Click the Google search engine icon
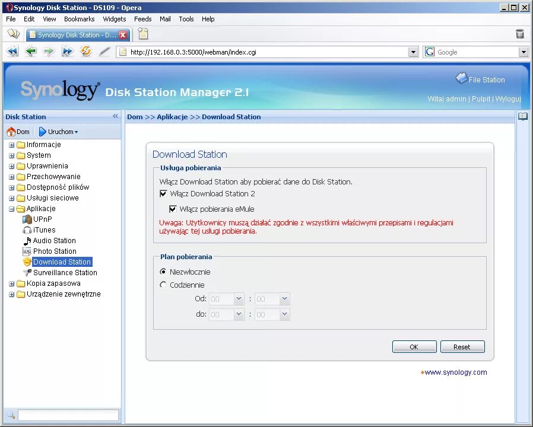The image size is (533, 427). point(430,52)
